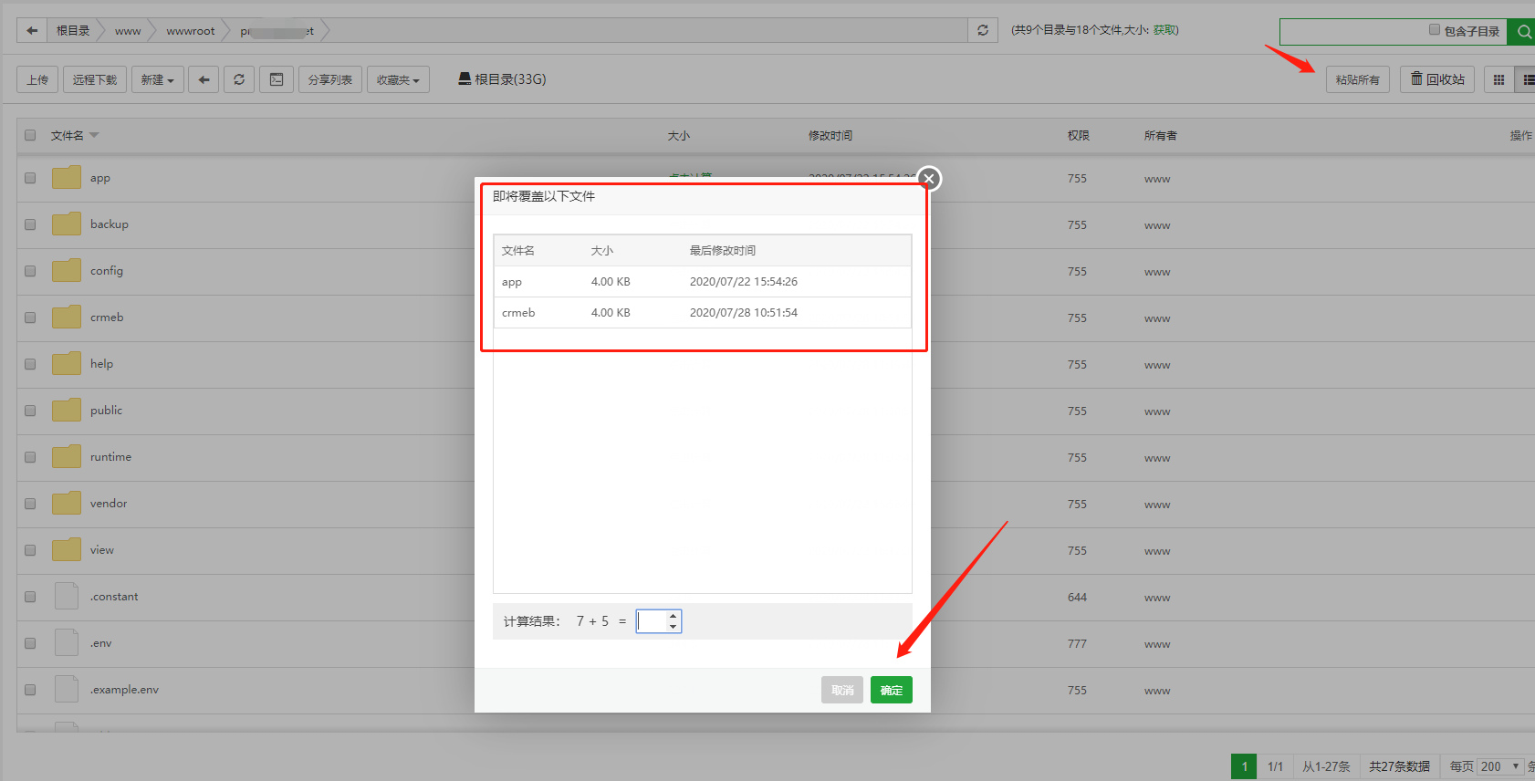The height and width of the screenshot is (781, 1535).
Task: Switch to list view icon
Action: pyautogui.click(x=1527, y=79)
